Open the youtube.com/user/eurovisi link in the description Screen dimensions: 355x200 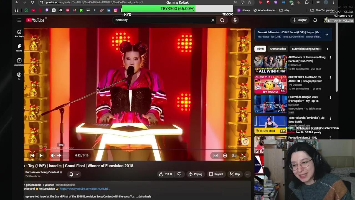[85, 189]
